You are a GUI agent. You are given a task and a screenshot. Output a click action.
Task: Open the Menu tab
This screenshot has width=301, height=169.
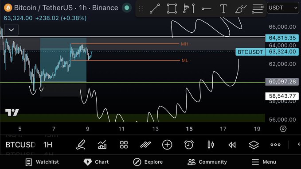coord(264,162)
